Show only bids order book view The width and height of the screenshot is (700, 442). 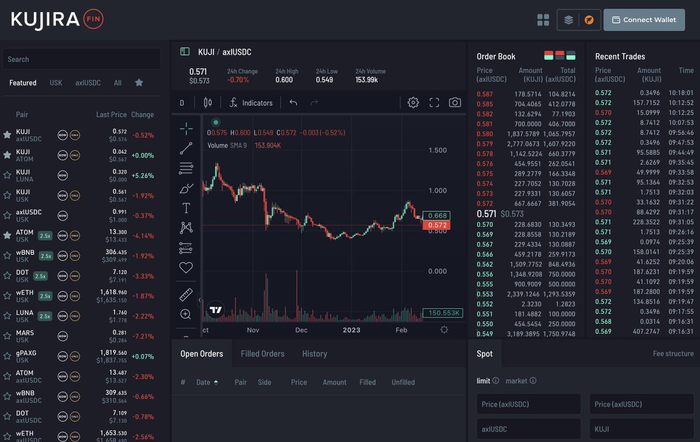click(571, 55)
